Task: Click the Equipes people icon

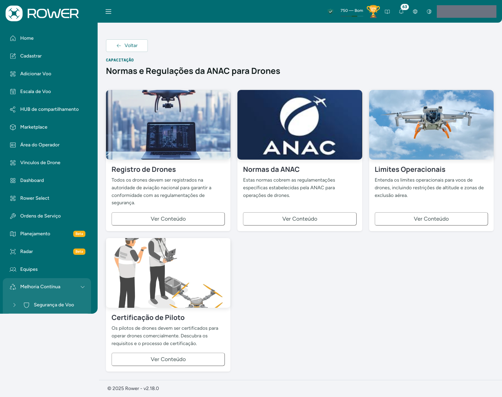Action: [x=13, y=269]
